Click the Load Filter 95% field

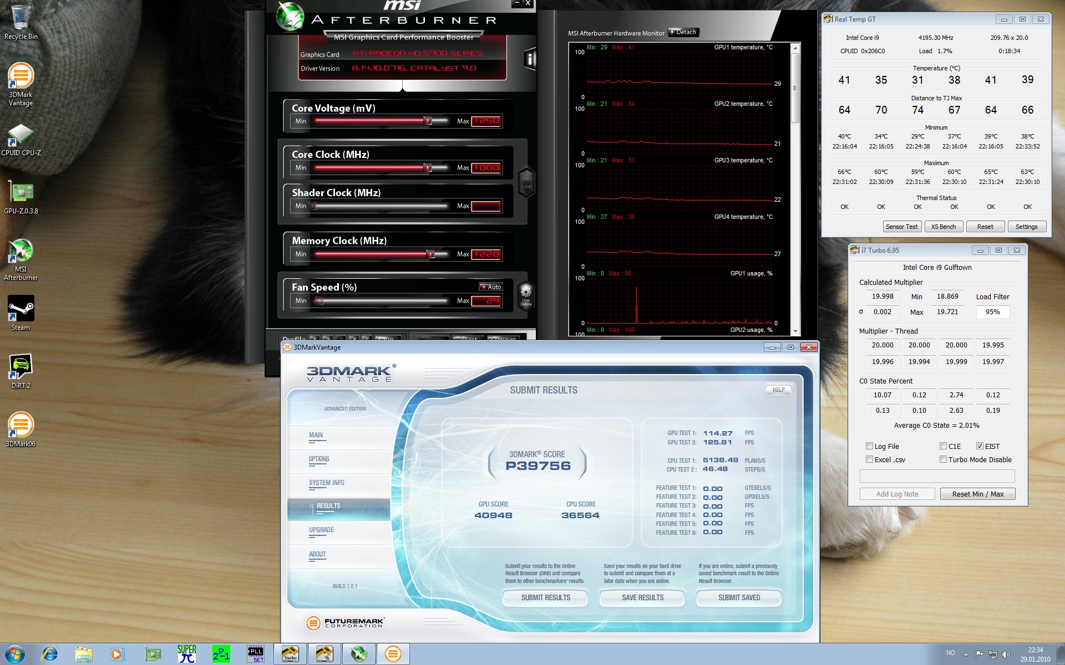pyautogui.click(x=992, y=312)
